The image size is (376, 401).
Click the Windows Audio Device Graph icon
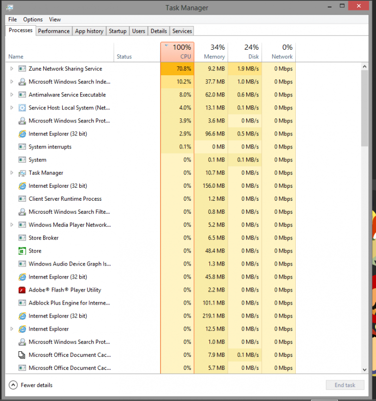[22, 263]
